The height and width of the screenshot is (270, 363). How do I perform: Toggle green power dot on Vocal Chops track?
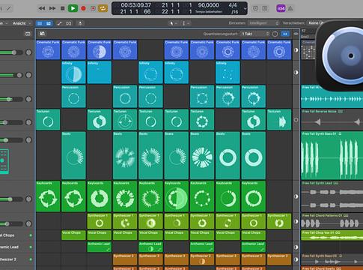31,235
